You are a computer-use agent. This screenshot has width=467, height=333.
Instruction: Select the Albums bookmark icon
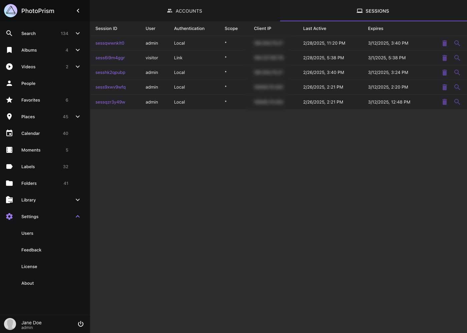click(x=9, y=50)
